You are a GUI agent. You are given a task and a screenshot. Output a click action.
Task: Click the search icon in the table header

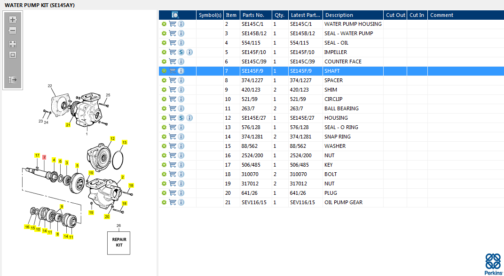(175, 15)
